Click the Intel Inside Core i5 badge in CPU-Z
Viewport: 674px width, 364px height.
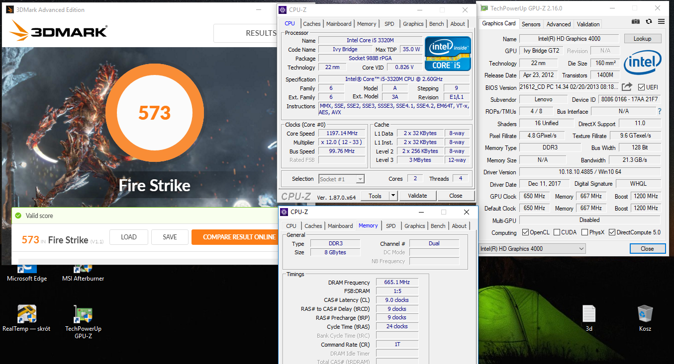[447, 53]
